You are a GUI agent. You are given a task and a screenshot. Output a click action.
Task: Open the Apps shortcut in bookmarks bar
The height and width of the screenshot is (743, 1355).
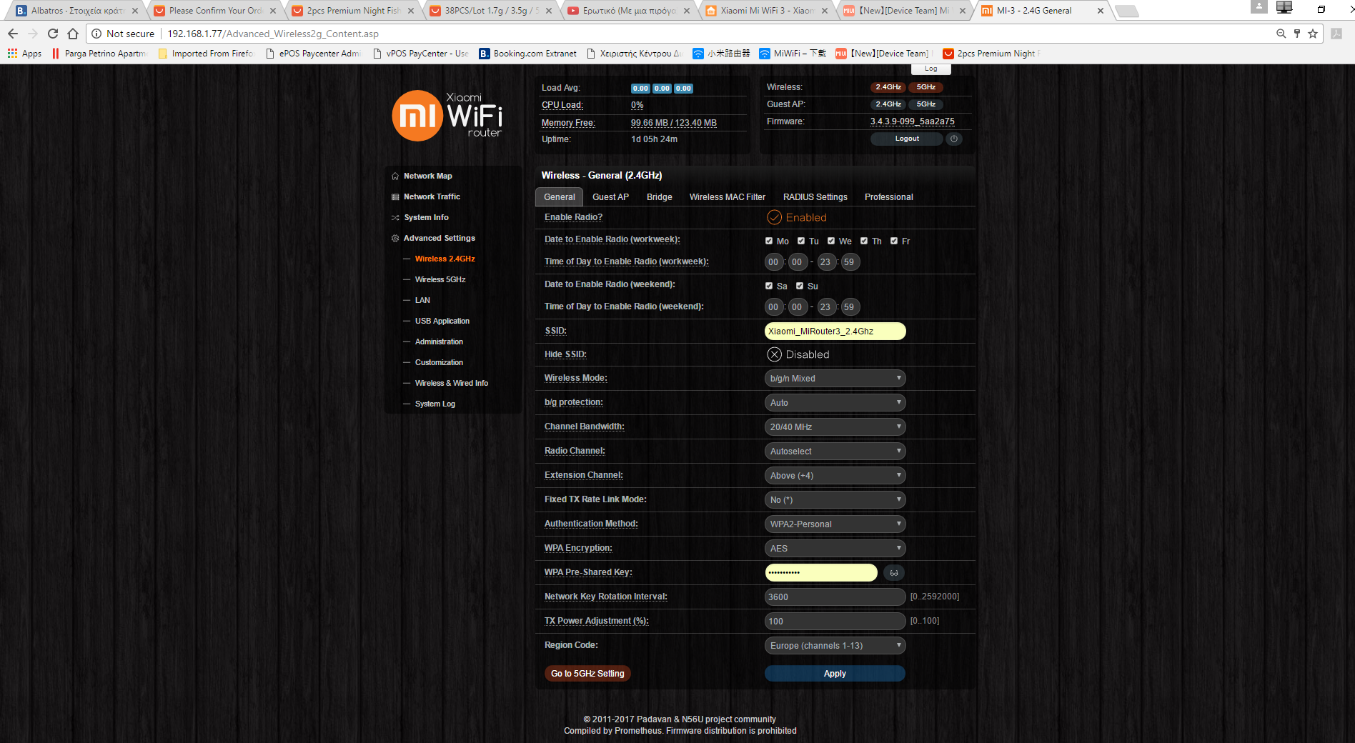click(24, 54)
